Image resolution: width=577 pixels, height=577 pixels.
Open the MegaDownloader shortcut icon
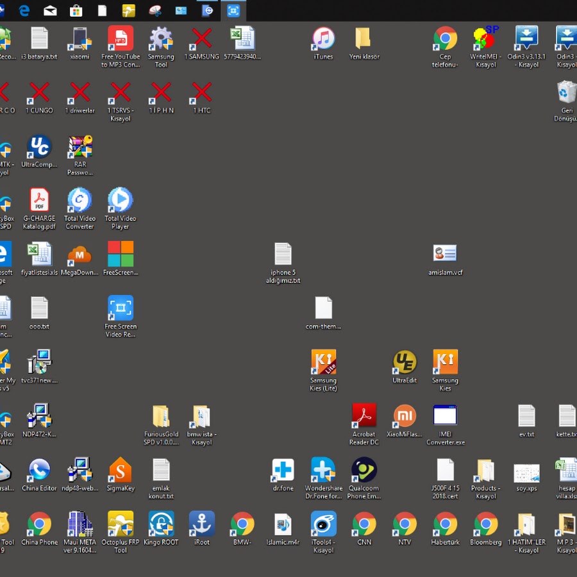(x=79, y=255)
